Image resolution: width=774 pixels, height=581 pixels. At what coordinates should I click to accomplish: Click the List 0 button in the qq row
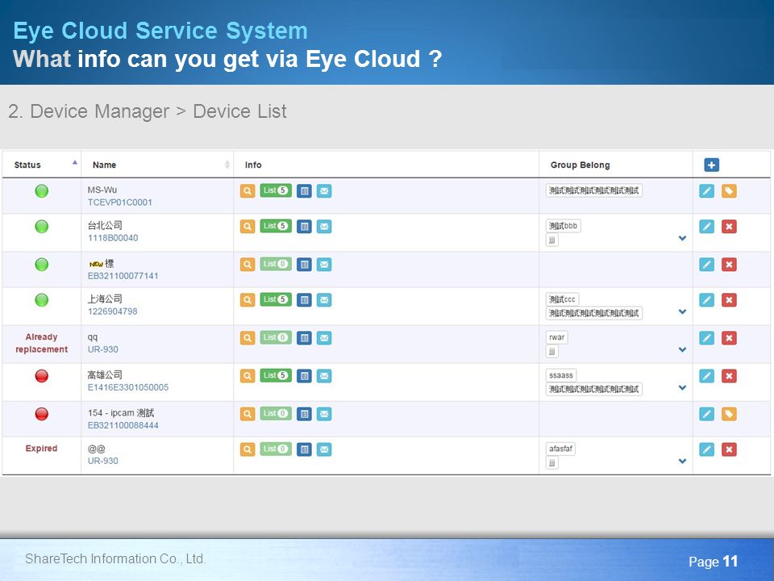276,337
